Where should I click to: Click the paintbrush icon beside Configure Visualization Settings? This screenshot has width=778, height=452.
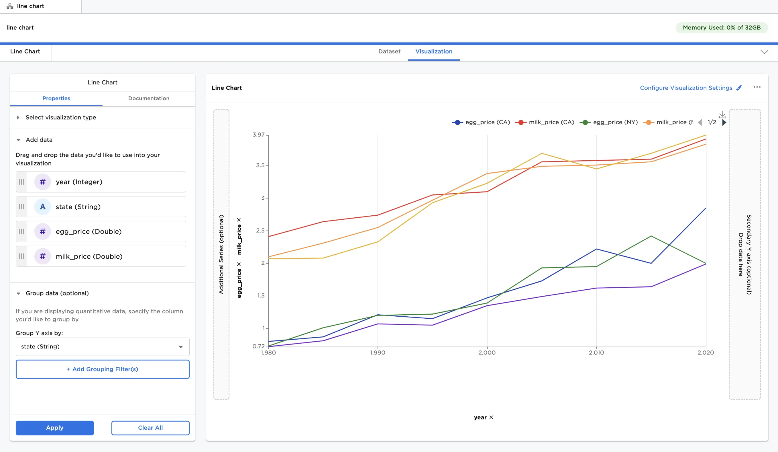[x=739, y=88]
